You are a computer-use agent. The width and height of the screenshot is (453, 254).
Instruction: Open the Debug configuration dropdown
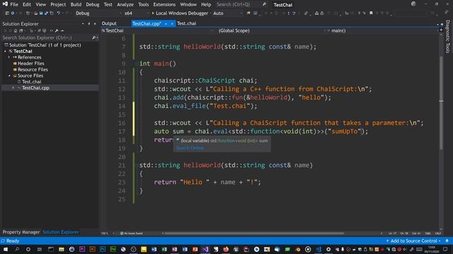click(98, 13)
